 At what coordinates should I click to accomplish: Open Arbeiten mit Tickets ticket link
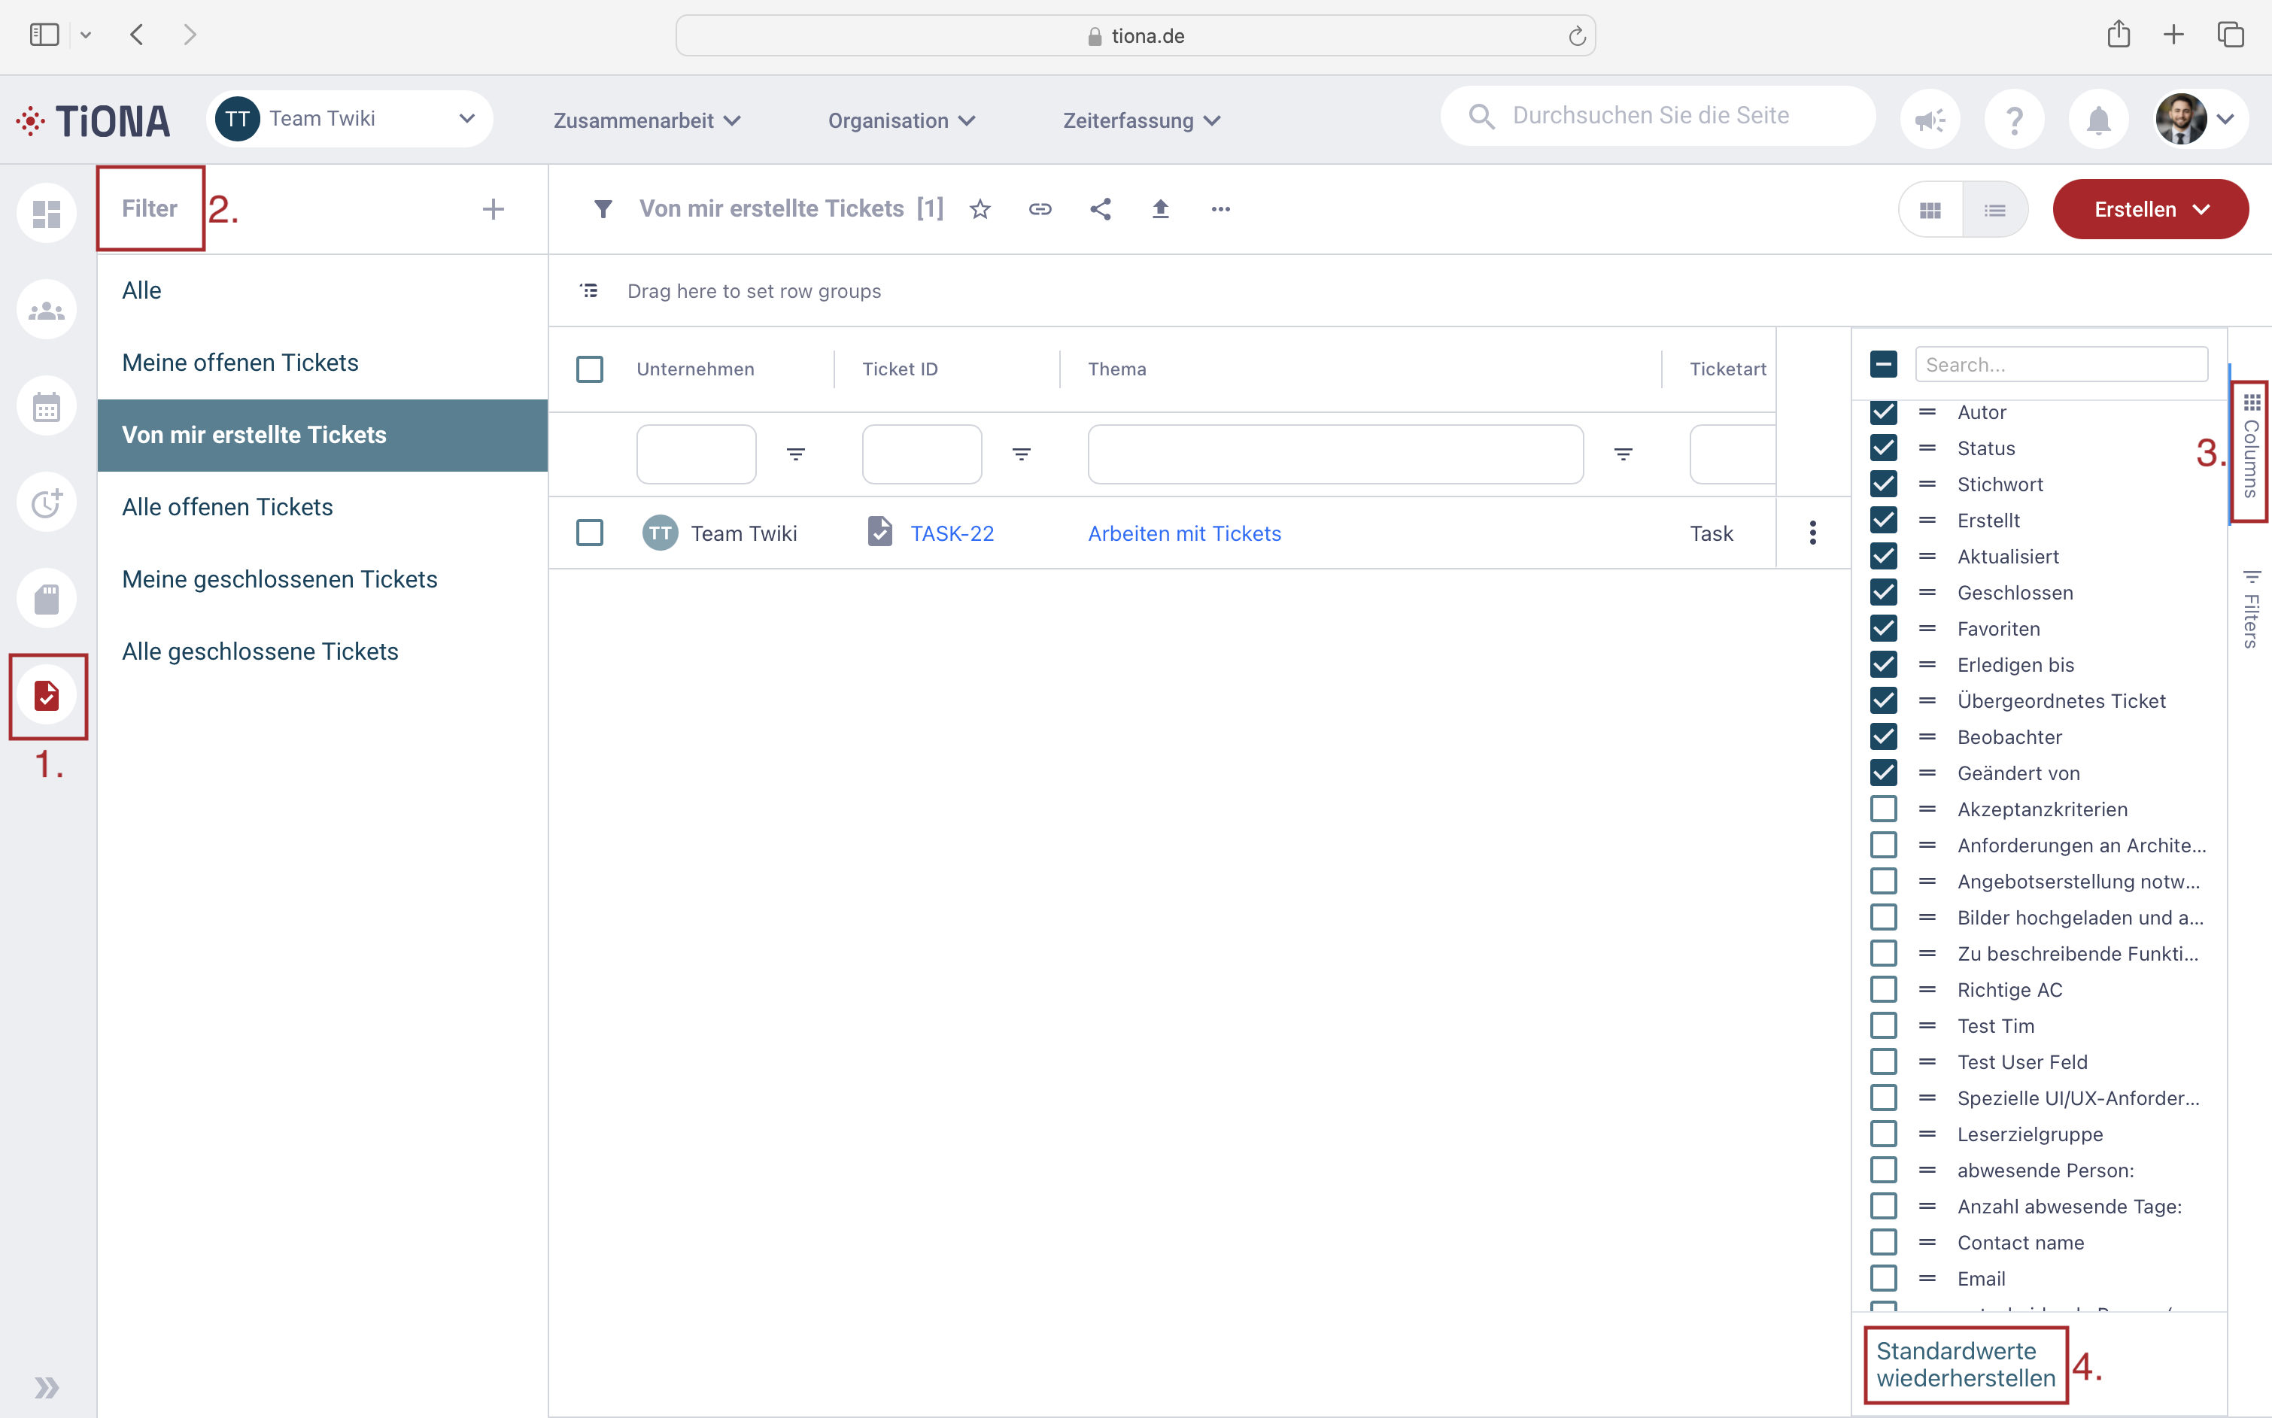point(1184,533)
